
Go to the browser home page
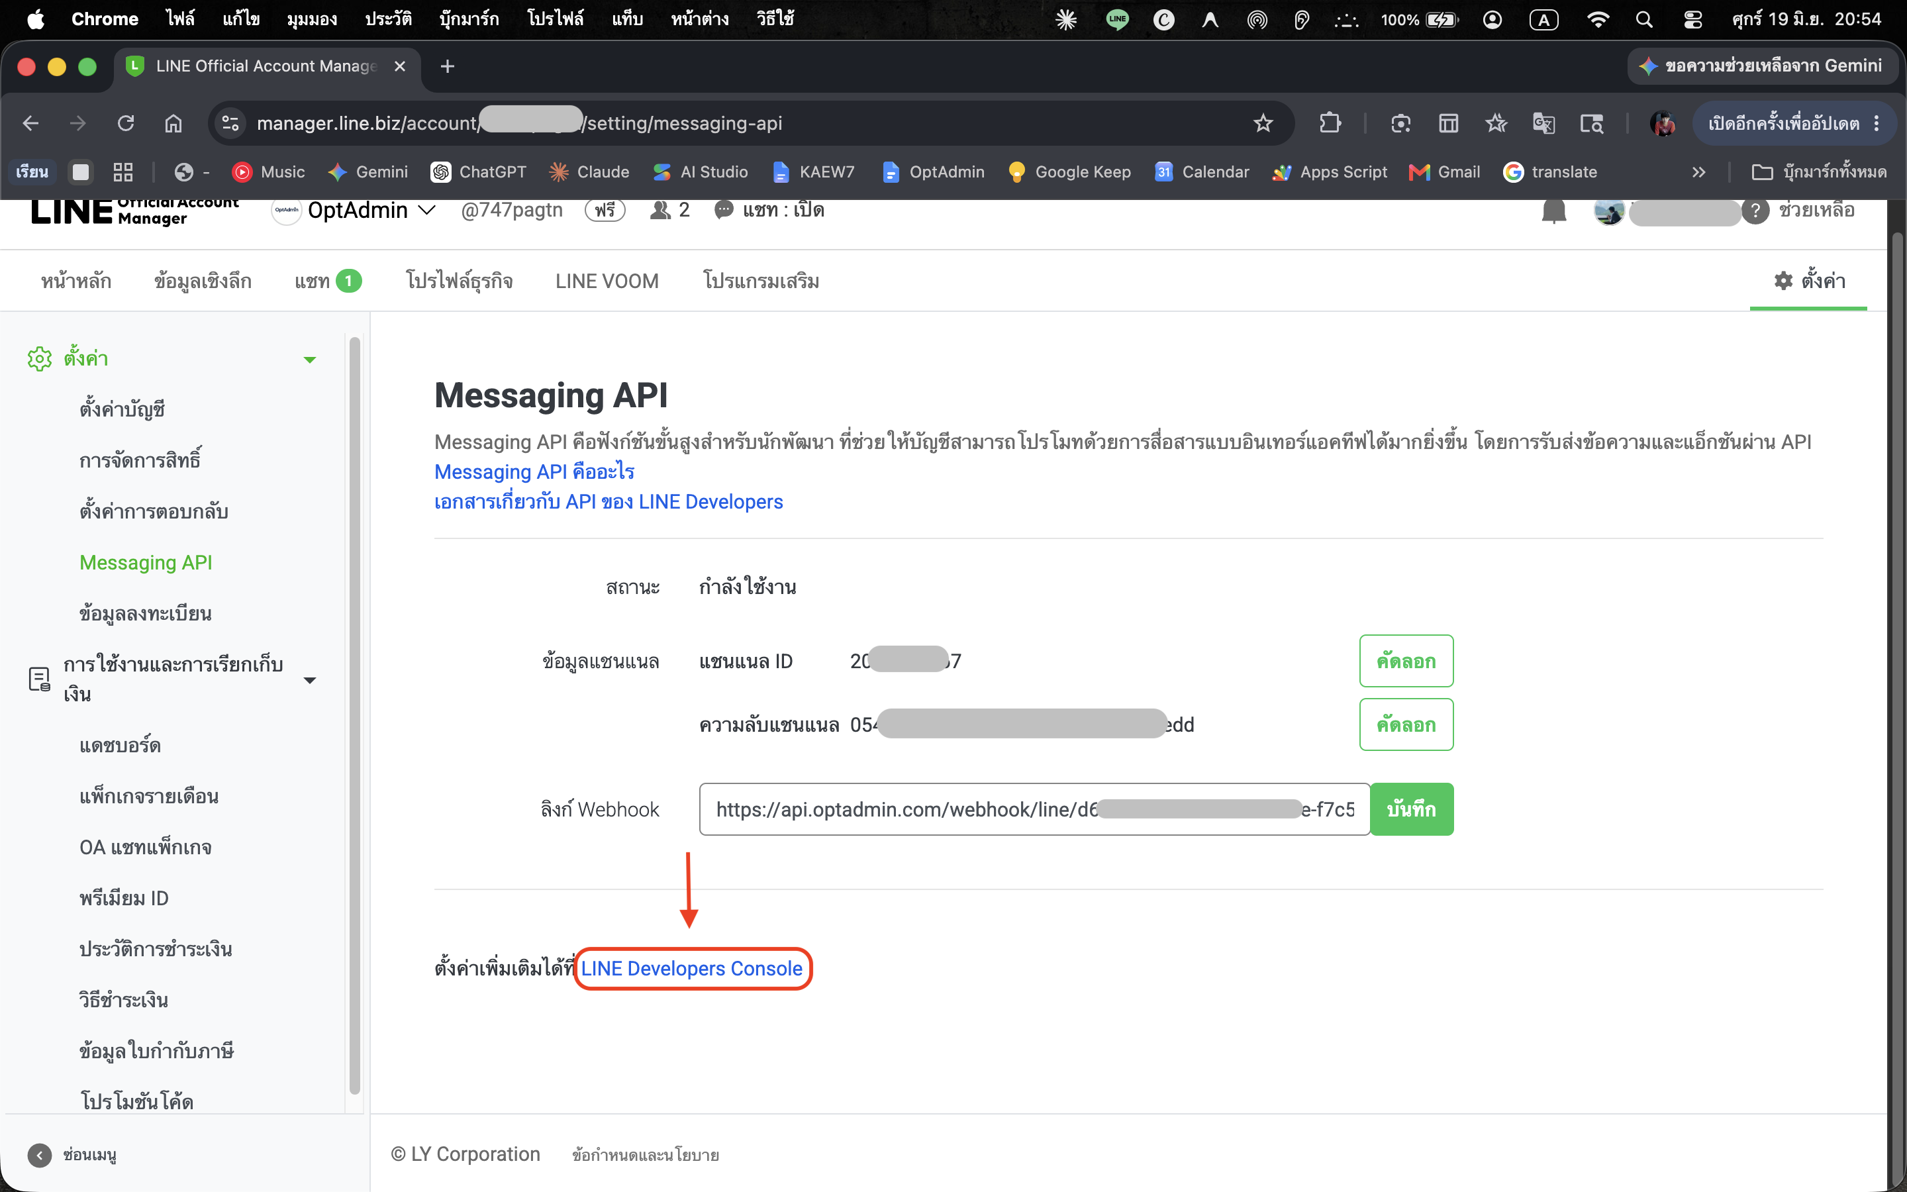coord(173,123)
